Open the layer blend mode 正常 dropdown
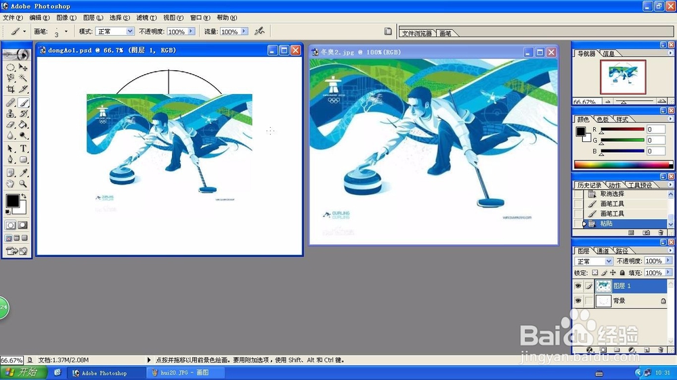This screenshot has height=380, width=677. pyautogui.click(x=608, y=262)
